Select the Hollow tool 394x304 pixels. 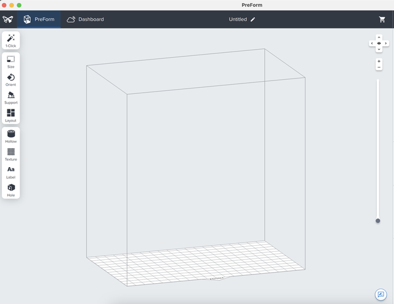pos(10,136)
